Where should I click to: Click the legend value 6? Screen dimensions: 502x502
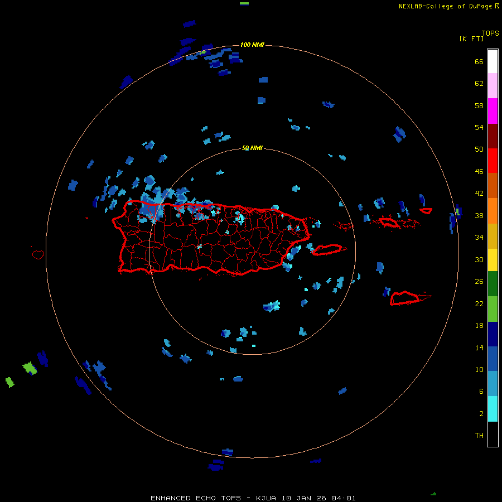481,392
